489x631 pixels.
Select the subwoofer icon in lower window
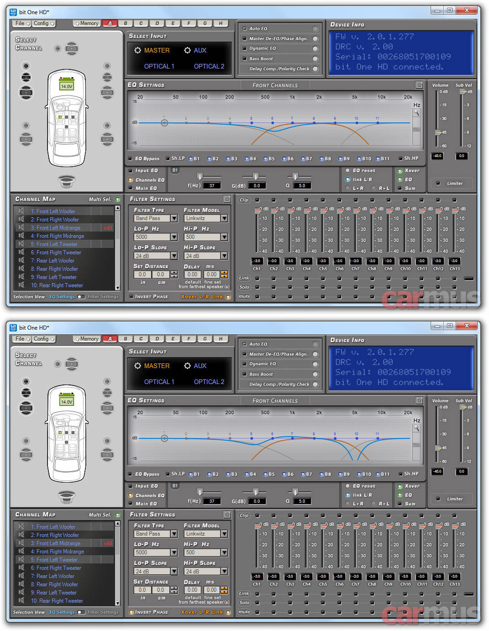(67, 497)
